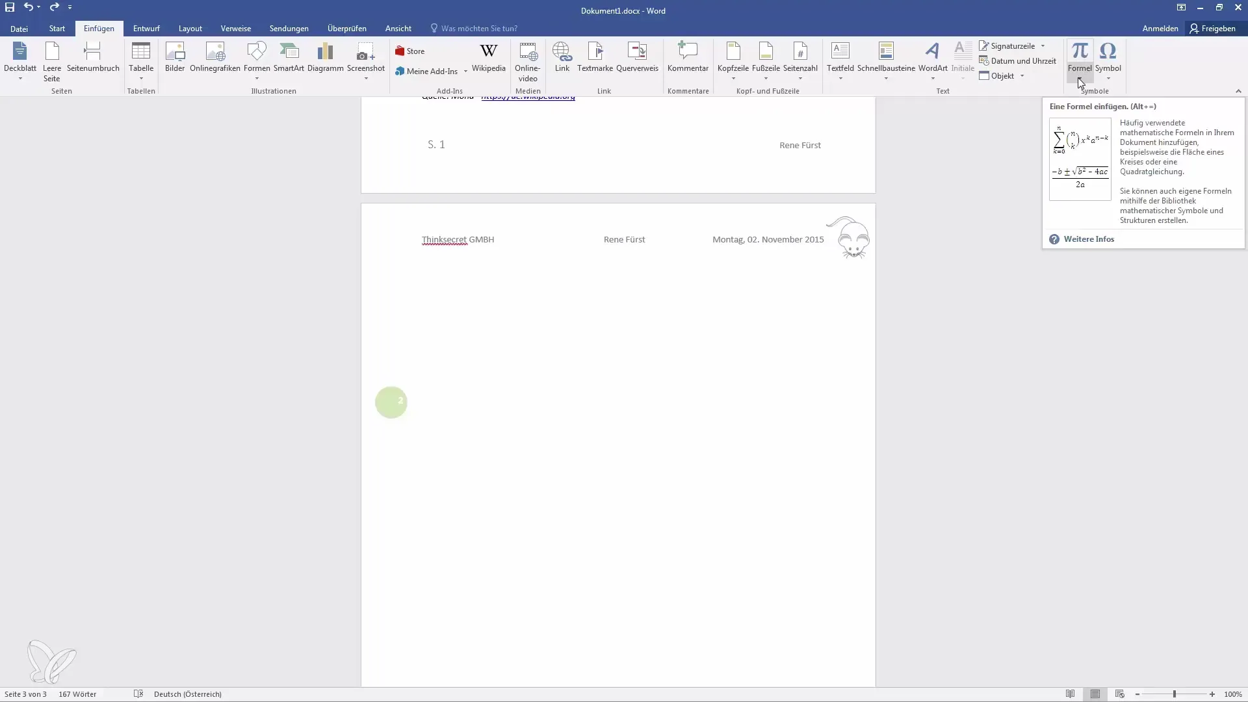The width and height of the screenshot is (1248, 702).
Task: Switch to the Verweise tab
Action: [236, 29]
